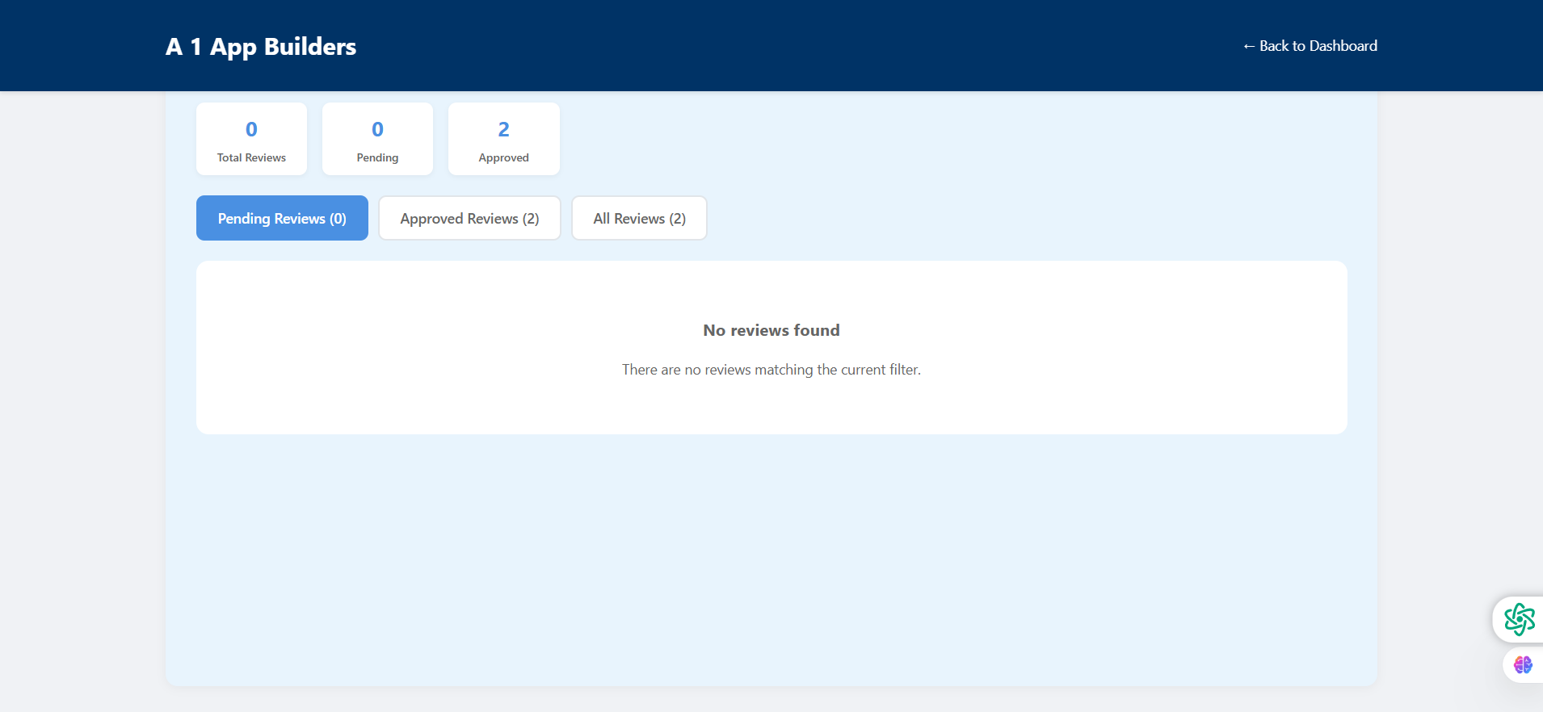Click the 'No reviews found' heading

pyautogui.click(x=771, y=330)
